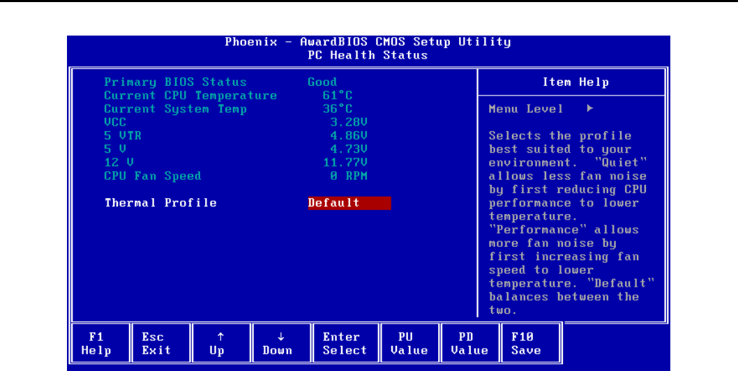Click the Esc Exit key box
Screen dimensions: 738x371
point(160,343)
